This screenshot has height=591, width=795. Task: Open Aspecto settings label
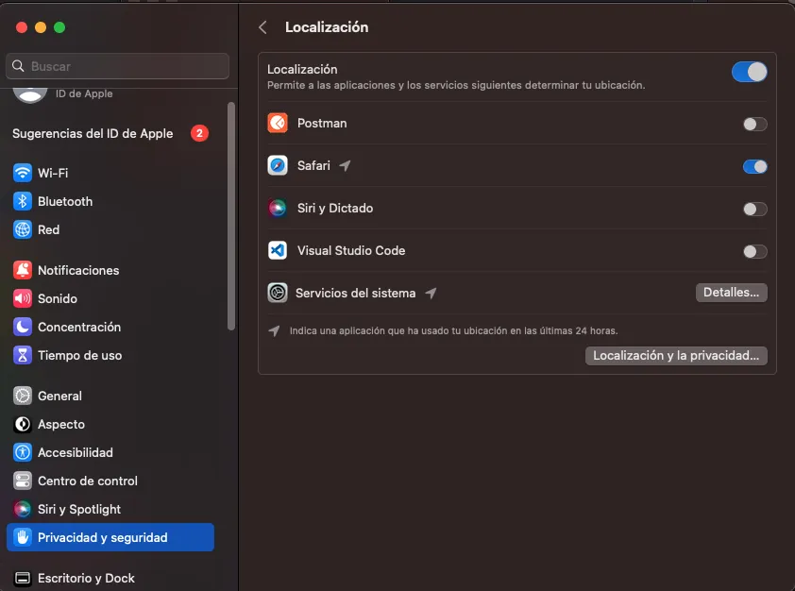(61, 424)
